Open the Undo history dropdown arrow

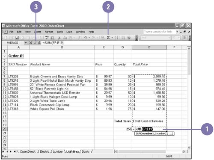[89, 38]
